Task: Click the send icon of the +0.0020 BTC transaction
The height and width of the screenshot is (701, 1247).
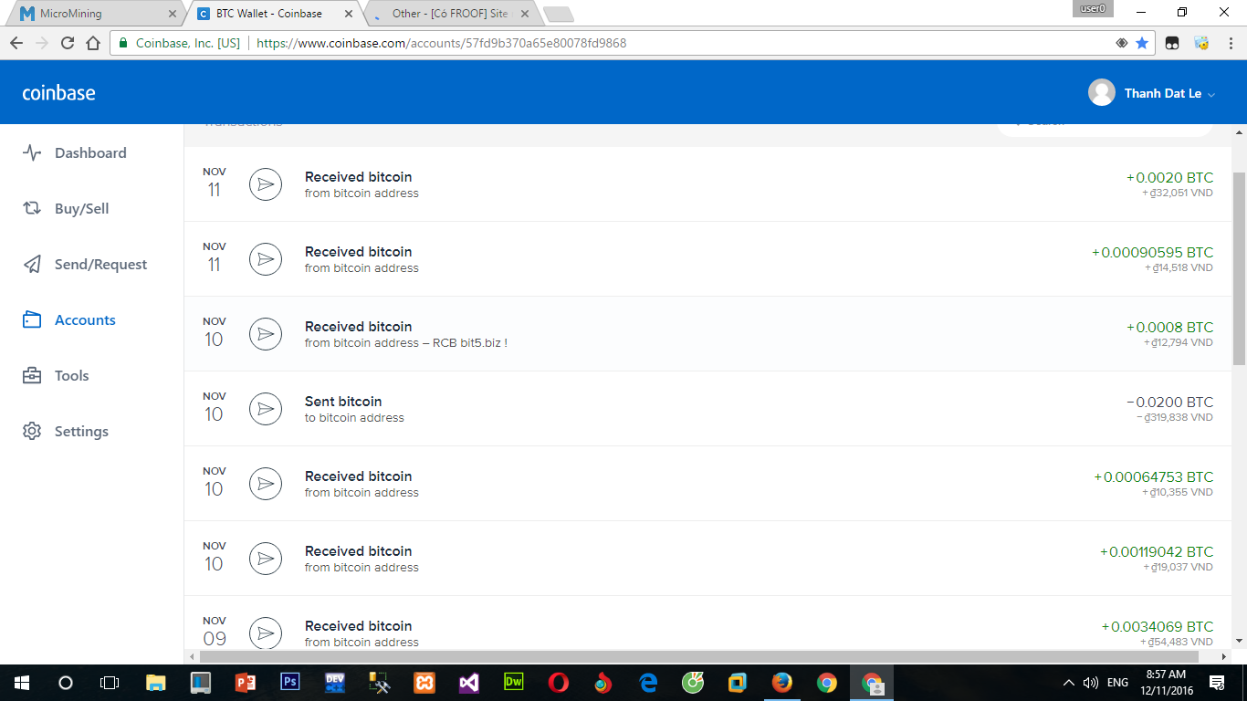Action: click(x=266, y=184)
